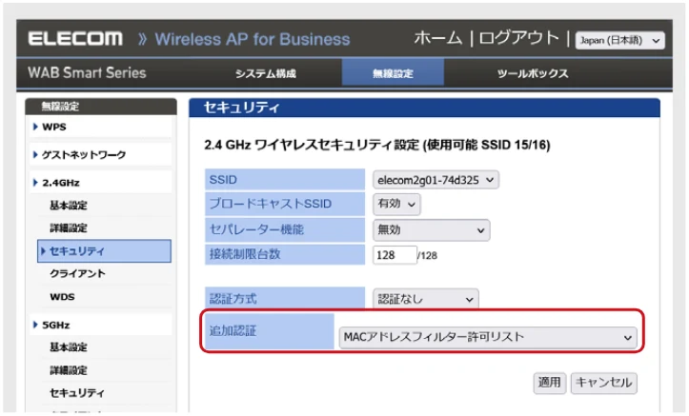Image resolution: width=689 pixels, height=416 pixels.
Task: Open the ブロードキャストSSID dropdown
Action: tap(396, 204)
